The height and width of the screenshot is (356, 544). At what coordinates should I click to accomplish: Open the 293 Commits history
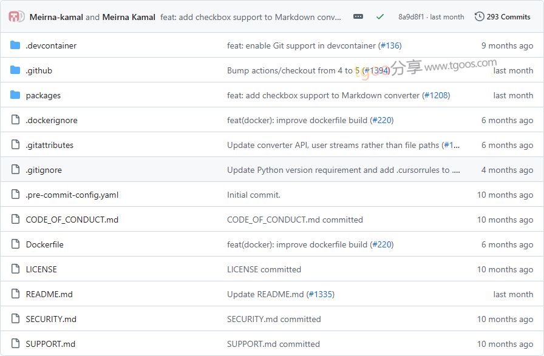[x=502, y=16]
